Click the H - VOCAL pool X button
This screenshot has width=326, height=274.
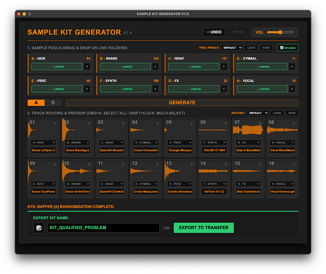292,89
